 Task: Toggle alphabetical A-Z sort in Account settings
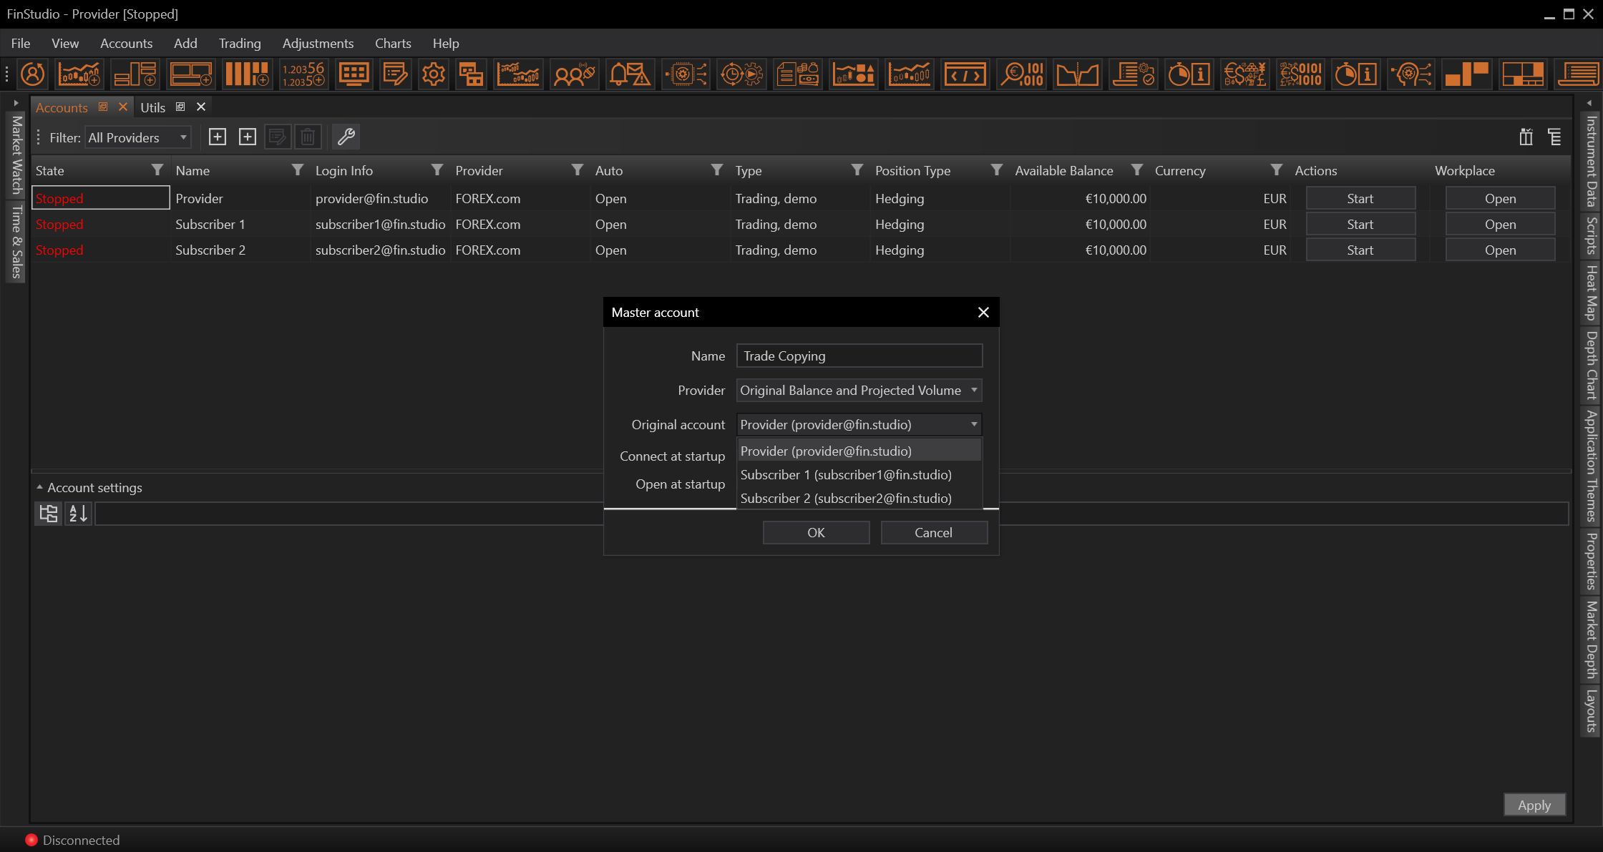78,513
